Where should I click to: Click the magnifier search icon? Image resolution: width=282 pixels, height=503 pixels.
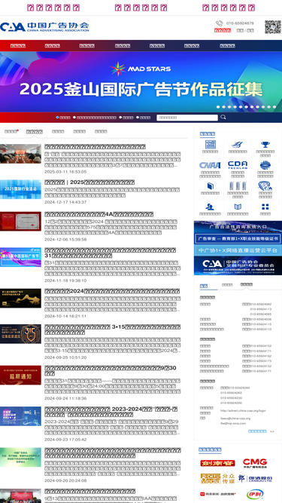click(223, 117)
